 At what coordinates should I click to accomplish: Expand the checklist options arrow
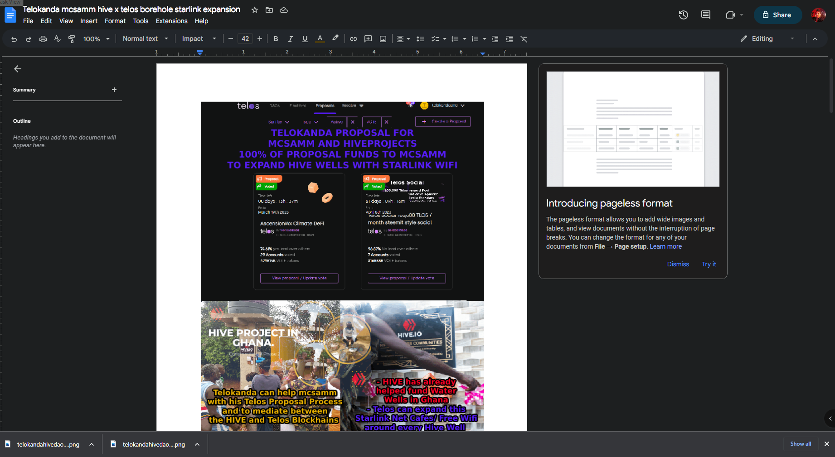[x=445, y=39]
